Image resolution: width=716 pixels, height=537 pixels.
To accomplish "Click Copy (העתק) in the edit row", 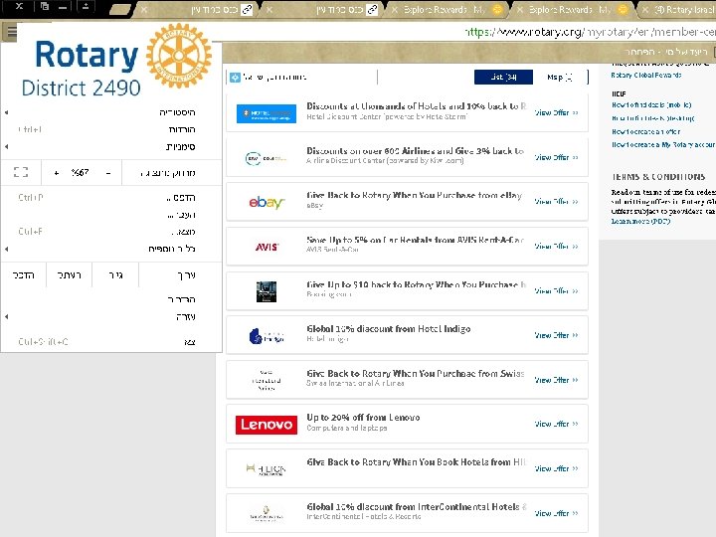I will tap(70, 275).
